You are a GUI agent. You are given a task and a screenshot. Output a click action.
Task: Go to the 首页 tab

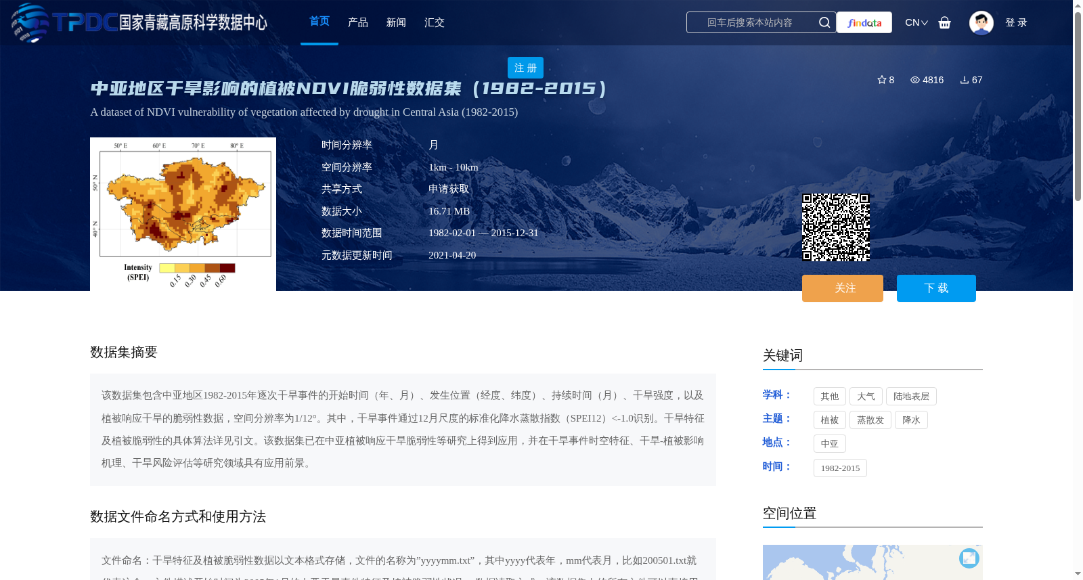pyautogui.click(x=319, y=22)
